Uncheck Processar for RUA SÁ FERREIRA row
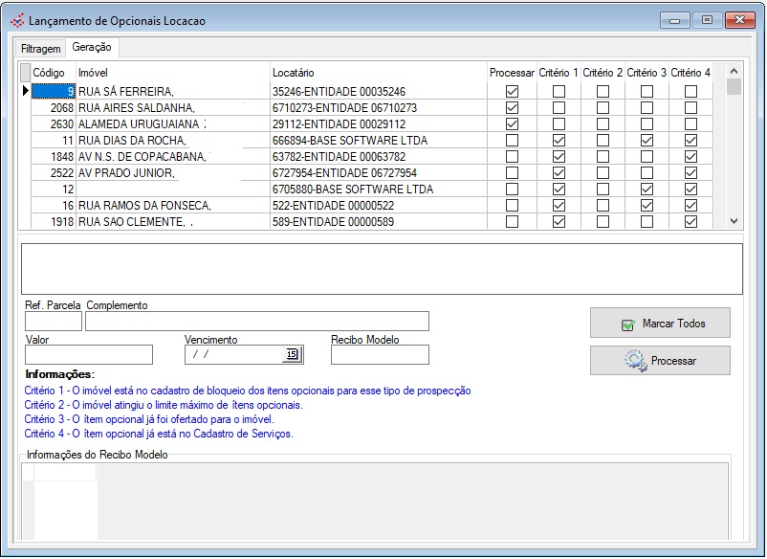 pyautogui.click(x=512, y=92)
